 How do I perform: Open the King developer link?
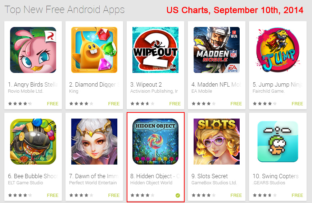(x=74, y=91)
